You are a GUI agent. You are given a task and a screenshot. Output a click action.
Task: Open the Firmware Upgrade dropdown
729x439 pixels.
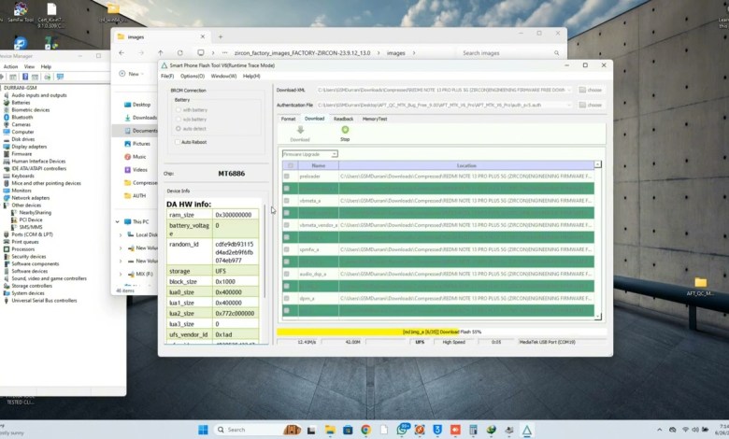(x=309, y=154)
